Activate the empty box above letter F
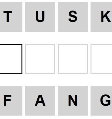This screenshot has height=119, width=112. [x=11, y=59]
